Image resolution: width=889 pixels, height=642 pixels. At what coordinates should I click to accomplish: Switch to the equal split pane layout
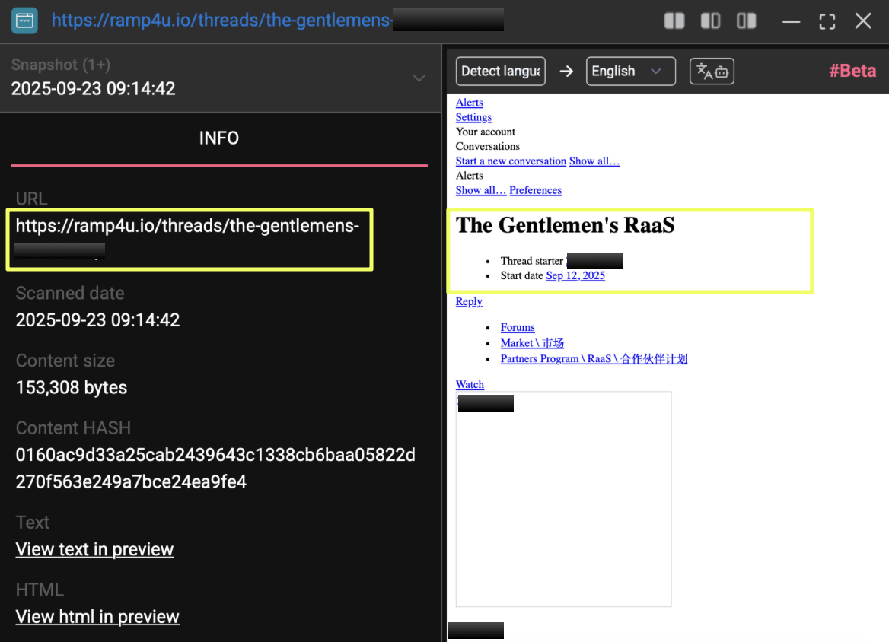674,21
